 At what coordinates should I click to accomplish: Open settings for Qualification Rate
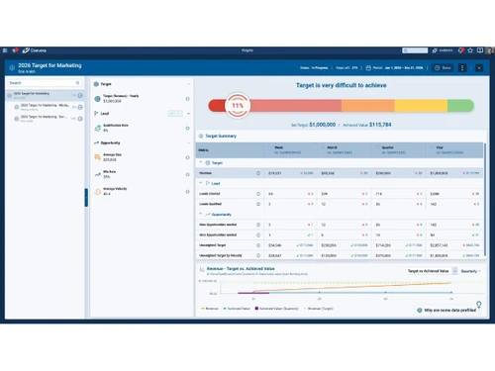point(187,128)
